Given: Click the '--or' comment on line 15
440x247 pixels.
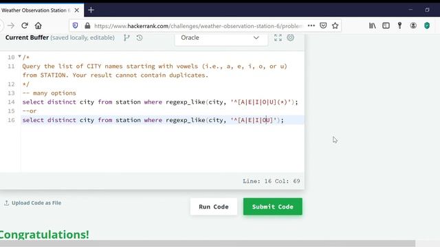Looking at the screenshot, I should point(30,111).
